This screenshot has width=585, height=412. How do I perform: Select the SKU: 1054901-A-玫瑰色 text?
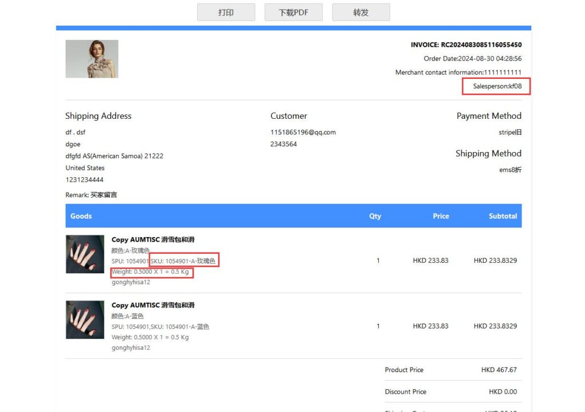(183, 261)
